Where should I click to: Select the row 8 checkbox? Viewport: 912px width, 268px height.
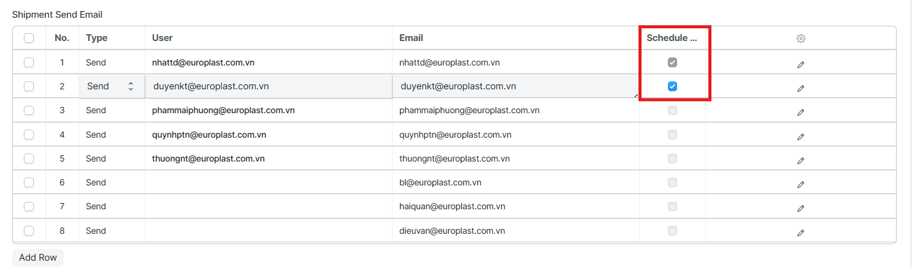[x=29, y=231]
